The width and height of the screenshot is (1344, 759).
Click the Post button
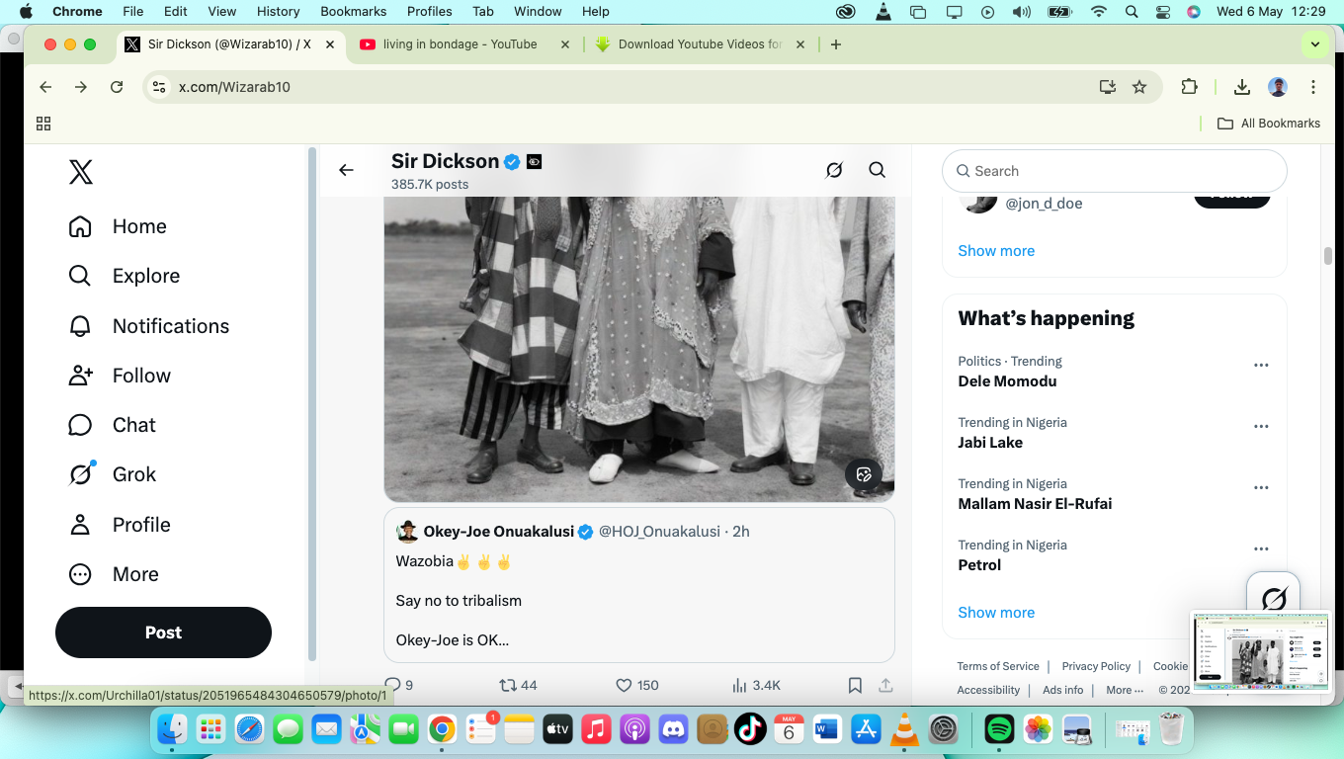click(163, 632)
